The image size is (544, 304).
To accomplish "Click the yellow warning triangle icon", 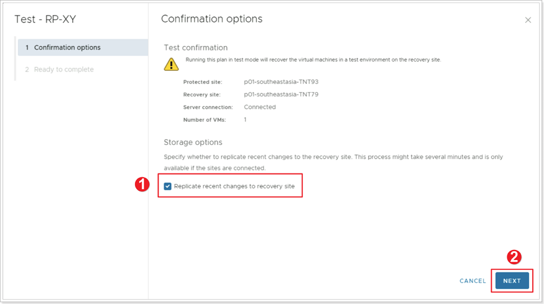I will click(171, 64).
